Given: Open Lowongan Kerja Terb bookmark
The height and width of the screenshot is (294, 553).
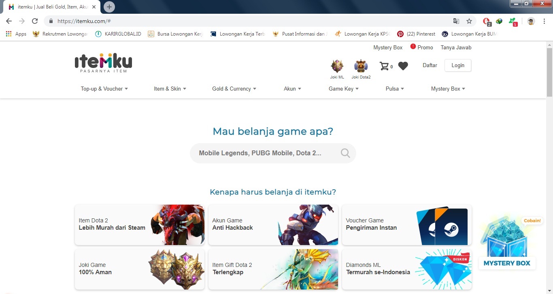Looking at the screenshot, I should [238, 34].
